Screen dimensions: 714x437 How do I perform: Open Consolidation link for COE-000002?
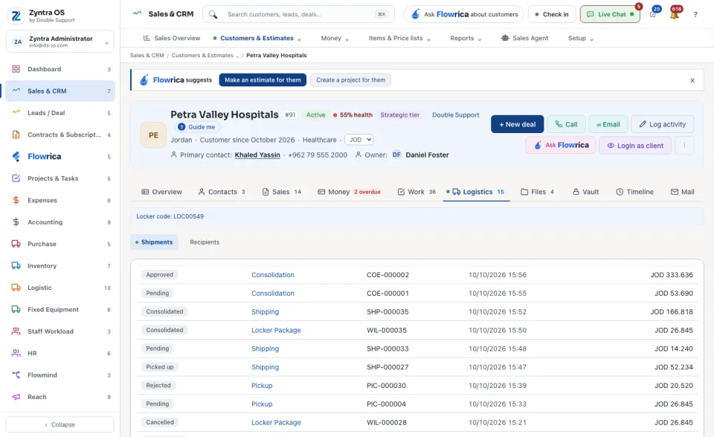(273, 275)
